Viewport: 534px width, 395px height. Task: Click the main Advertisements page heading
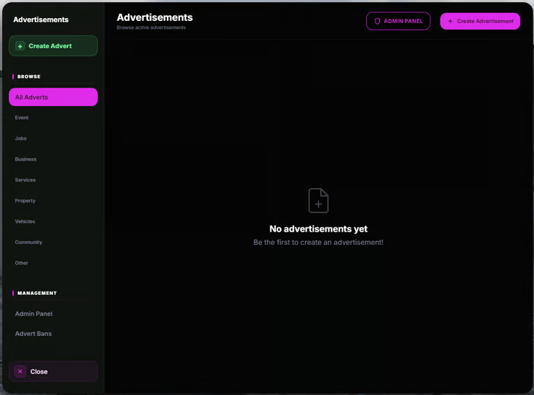point(154,17)
